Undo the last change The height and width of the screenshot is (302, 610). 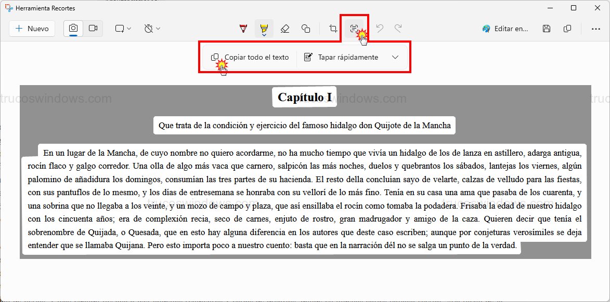point(379,29)
